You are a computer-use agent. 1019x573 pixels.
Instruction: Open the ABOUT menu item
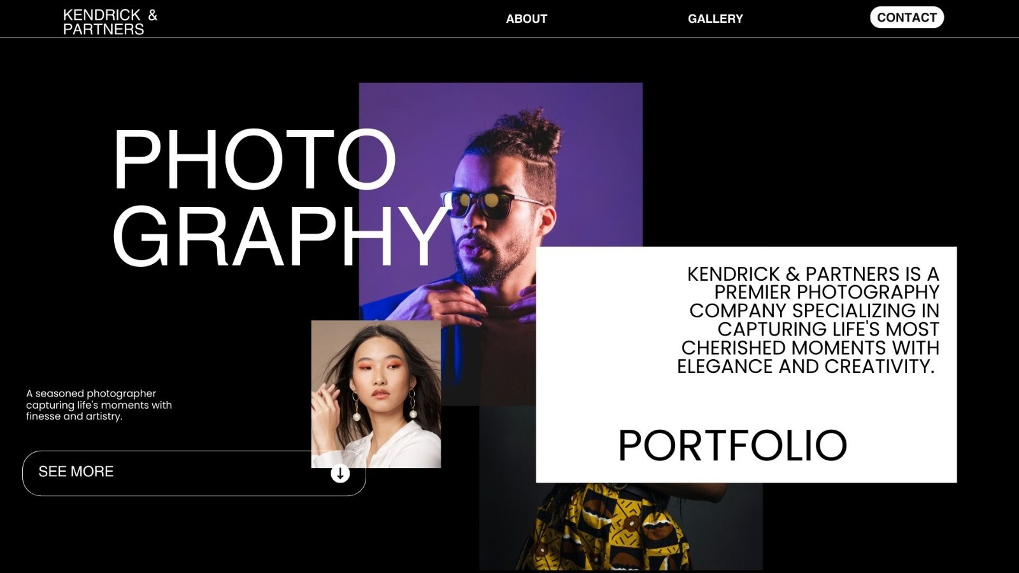pyautogui.click(x=527, y=19)
